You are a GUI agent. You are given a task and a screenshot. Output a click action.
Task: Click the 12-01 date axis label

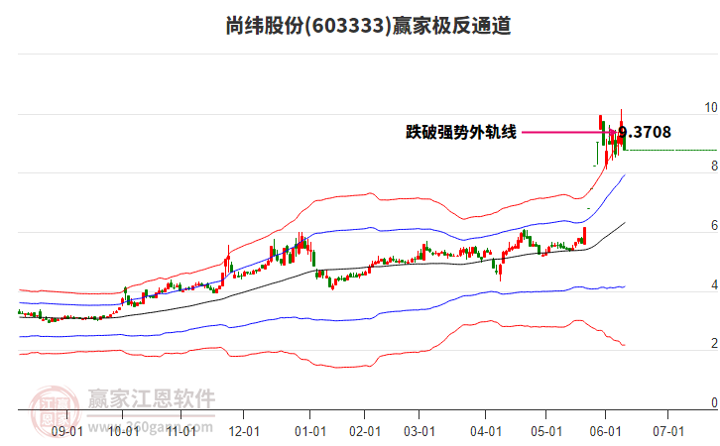[x=244, y=432]
